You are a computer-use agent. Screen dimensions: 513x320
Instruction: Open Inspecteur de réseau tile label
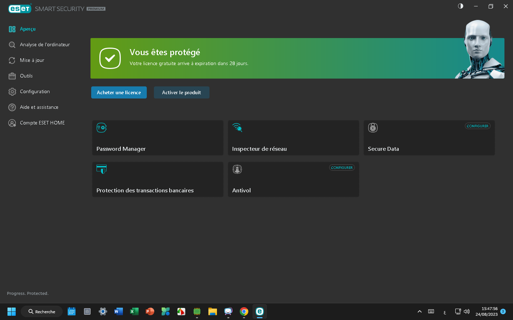259,149
